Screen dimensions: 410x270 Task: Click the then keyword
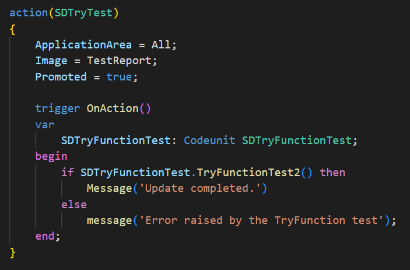point(333,173)
